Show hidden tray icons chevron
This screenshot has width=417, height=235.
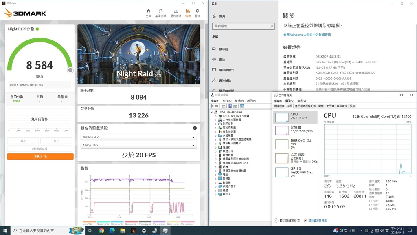[x=361, y=231]
